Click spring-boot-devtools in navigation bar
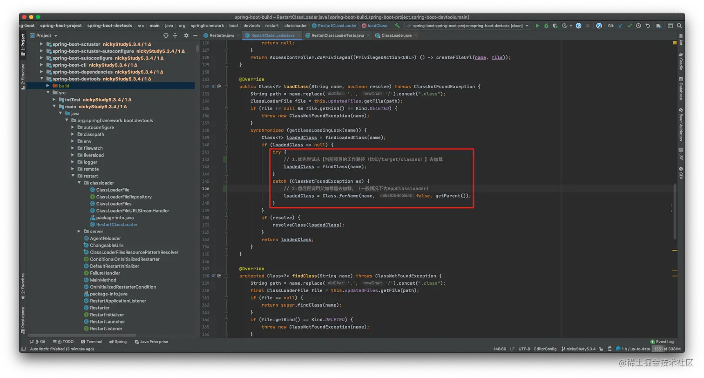Screen dimensions: 704x378 click(109, 26)
